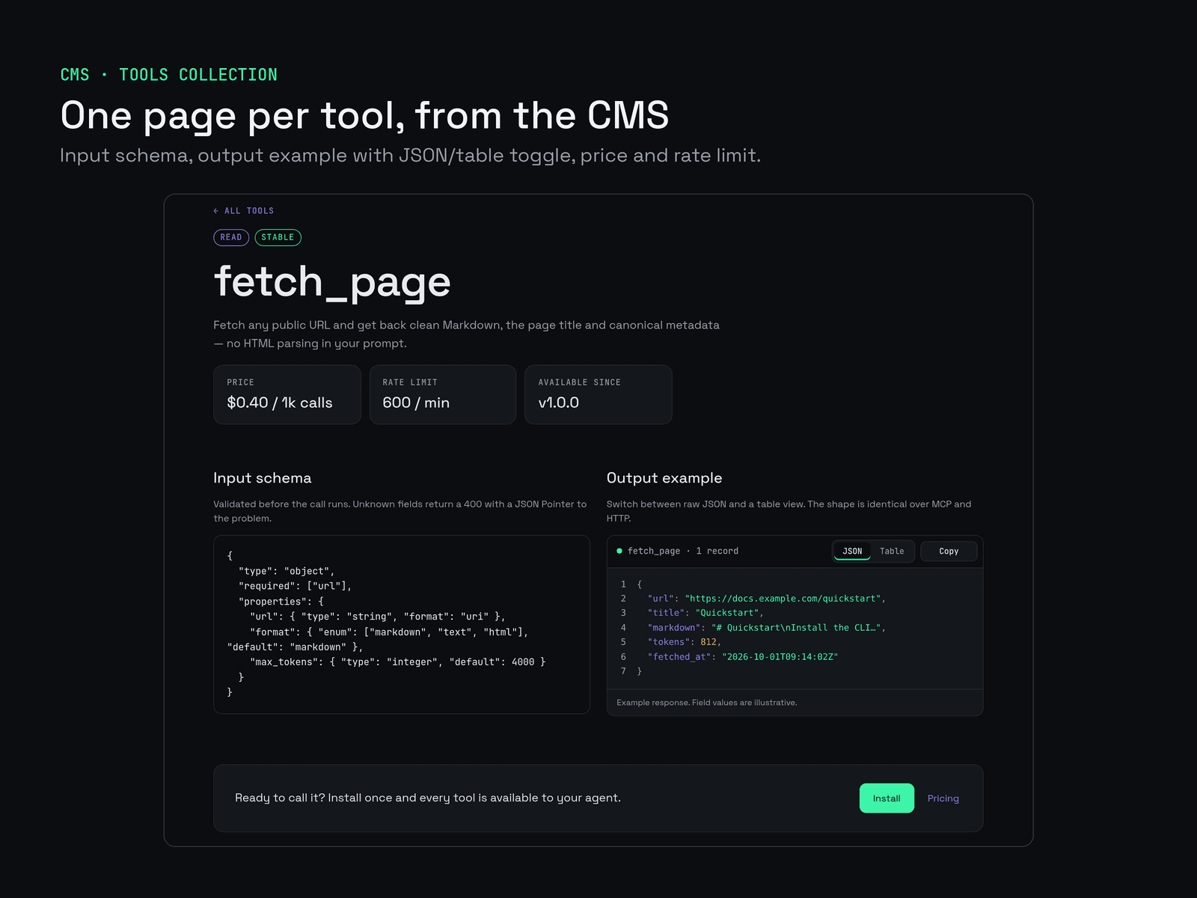Click the 'Ready to call it?' text

(x=428, y=798)
